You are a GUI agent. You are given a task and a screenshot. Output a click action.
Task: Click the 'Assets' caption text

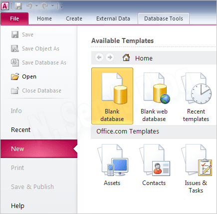(x=112, y=183)
